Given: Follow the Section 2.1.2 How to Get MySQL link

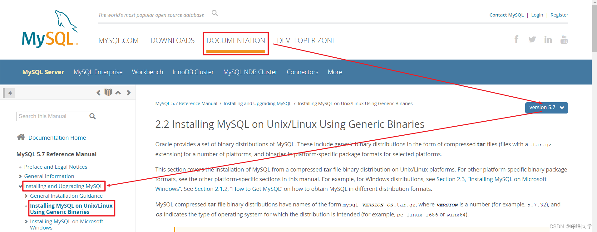Looking at the screenshot, I should coord(238,189).
